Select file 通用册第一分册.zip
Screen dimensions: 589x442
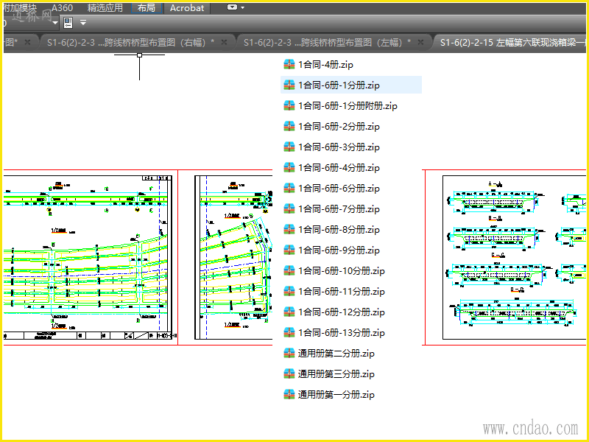click(336, 395)
